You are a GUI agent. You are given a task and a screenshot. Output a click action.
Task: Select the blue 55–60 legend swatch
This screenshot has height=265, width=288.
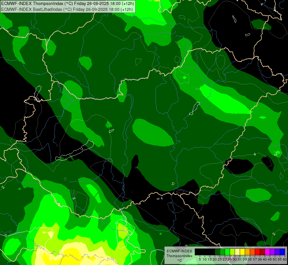click(282, 252)
